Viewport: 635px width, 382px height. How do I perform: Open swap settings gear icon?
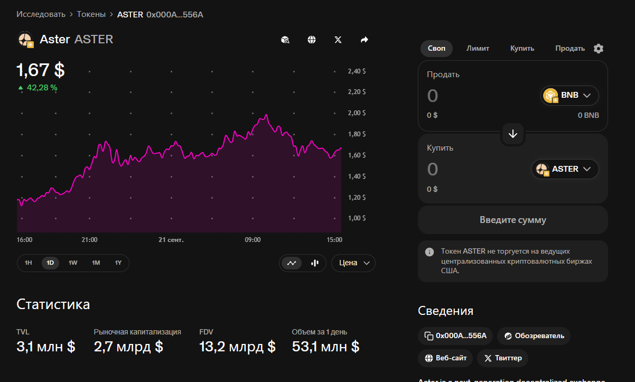point(598,49)
